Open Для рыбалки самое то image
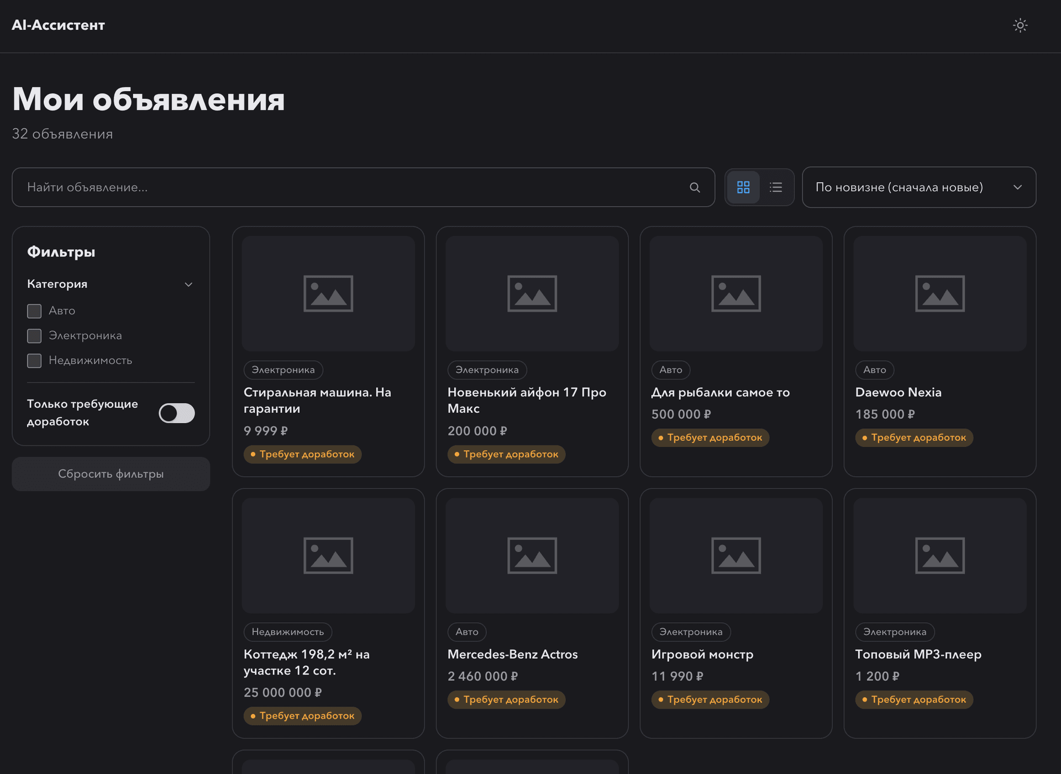Image resolution: width=1061 pixels, height=774 pixels. click(736, 293)
